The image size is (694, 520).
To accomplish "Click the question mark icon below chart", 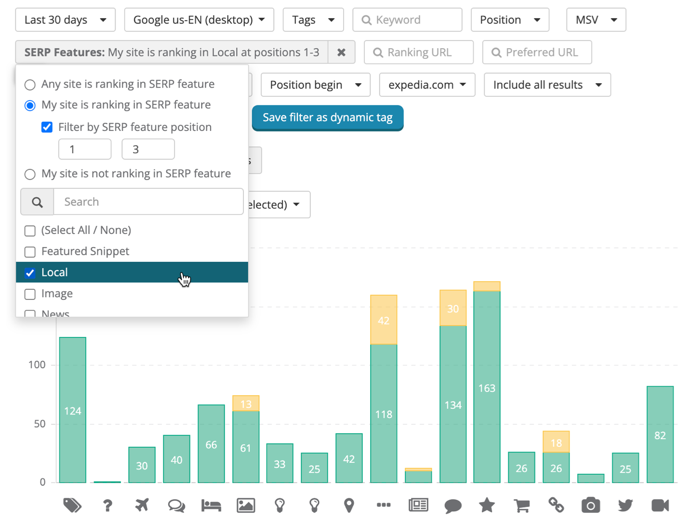I will pyautogui.click(x=107, y=505).
